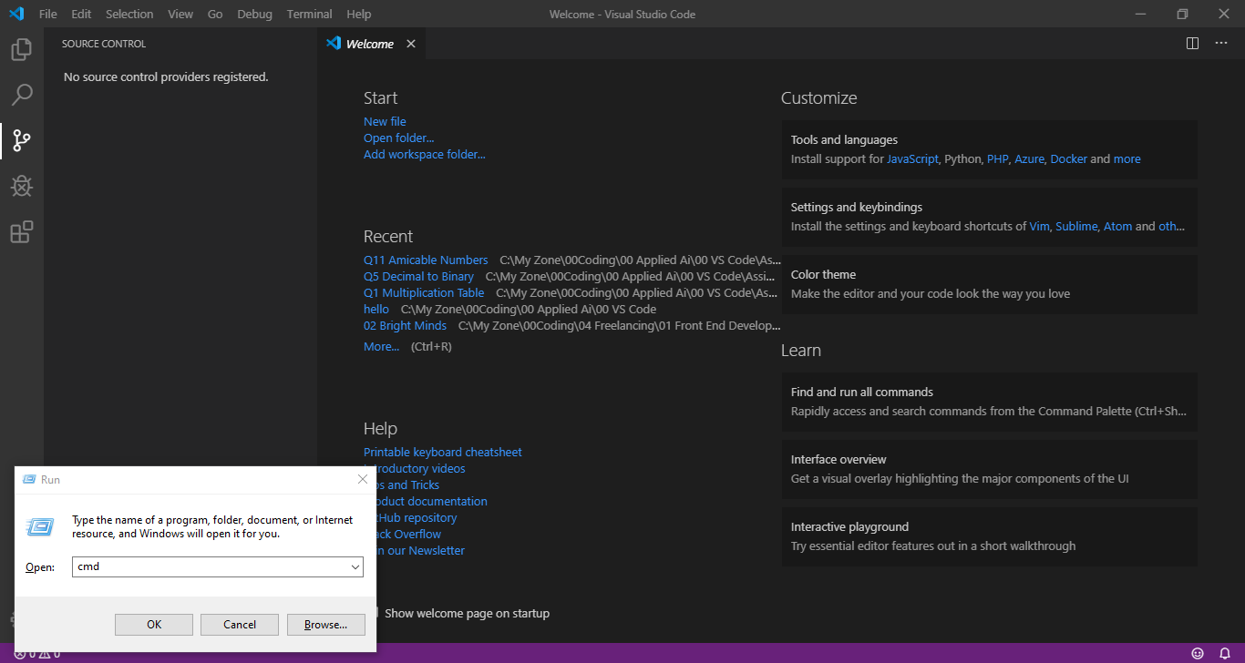The height and width of the screenshot is (663, 1245).
Task: Expand the Open combo box dropdown arrow
Action: pos(355,566)
